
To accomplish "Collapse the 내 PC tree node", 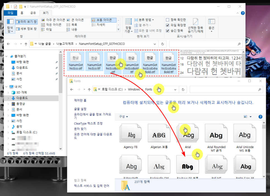I will (6, 87).
